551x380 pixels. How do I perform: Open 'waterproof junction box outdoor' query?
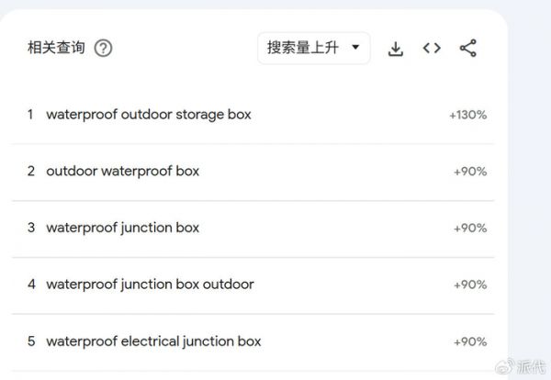click(x=150, y=285)
